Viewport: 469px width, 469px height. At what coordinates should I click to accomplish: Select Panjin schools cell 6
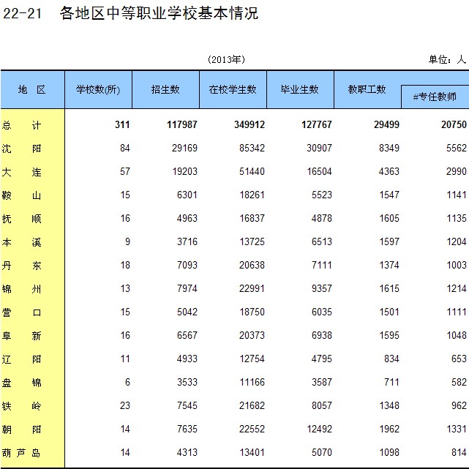pyautogui.click(x=127, y=382)
